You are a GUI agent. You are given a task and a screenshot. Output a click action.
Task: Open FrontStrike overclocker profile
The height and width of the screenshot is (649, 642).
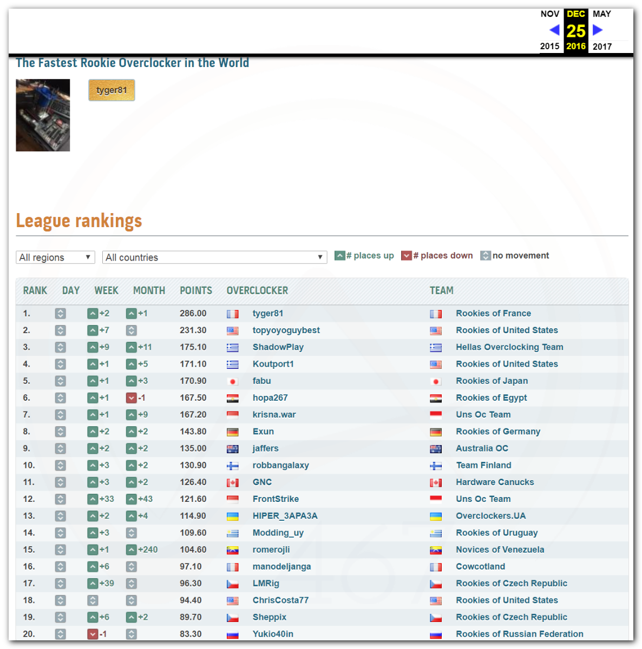tap(276, 499)
